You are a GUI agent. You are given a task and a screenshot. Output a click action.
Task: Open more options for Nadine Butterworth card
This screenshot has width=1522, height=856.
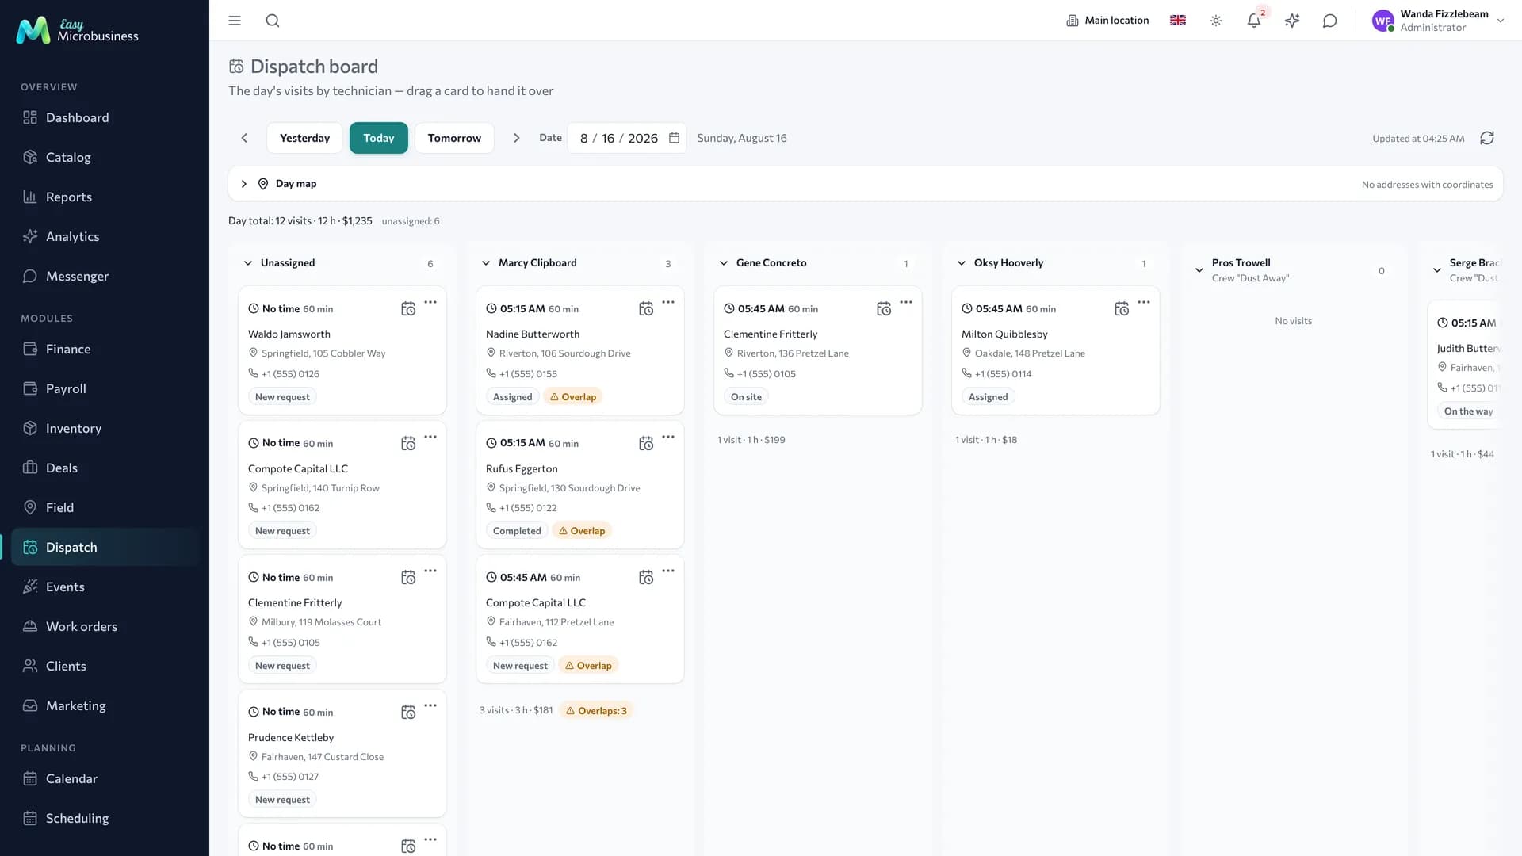click(668, 302)
